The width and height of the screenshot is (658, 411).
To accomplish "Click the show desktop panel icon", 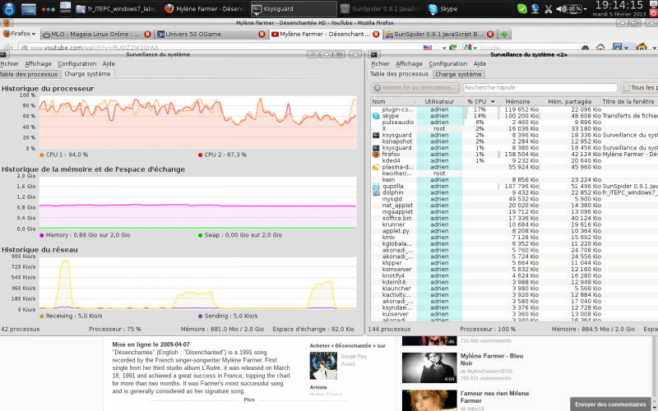I will point(29,8).
